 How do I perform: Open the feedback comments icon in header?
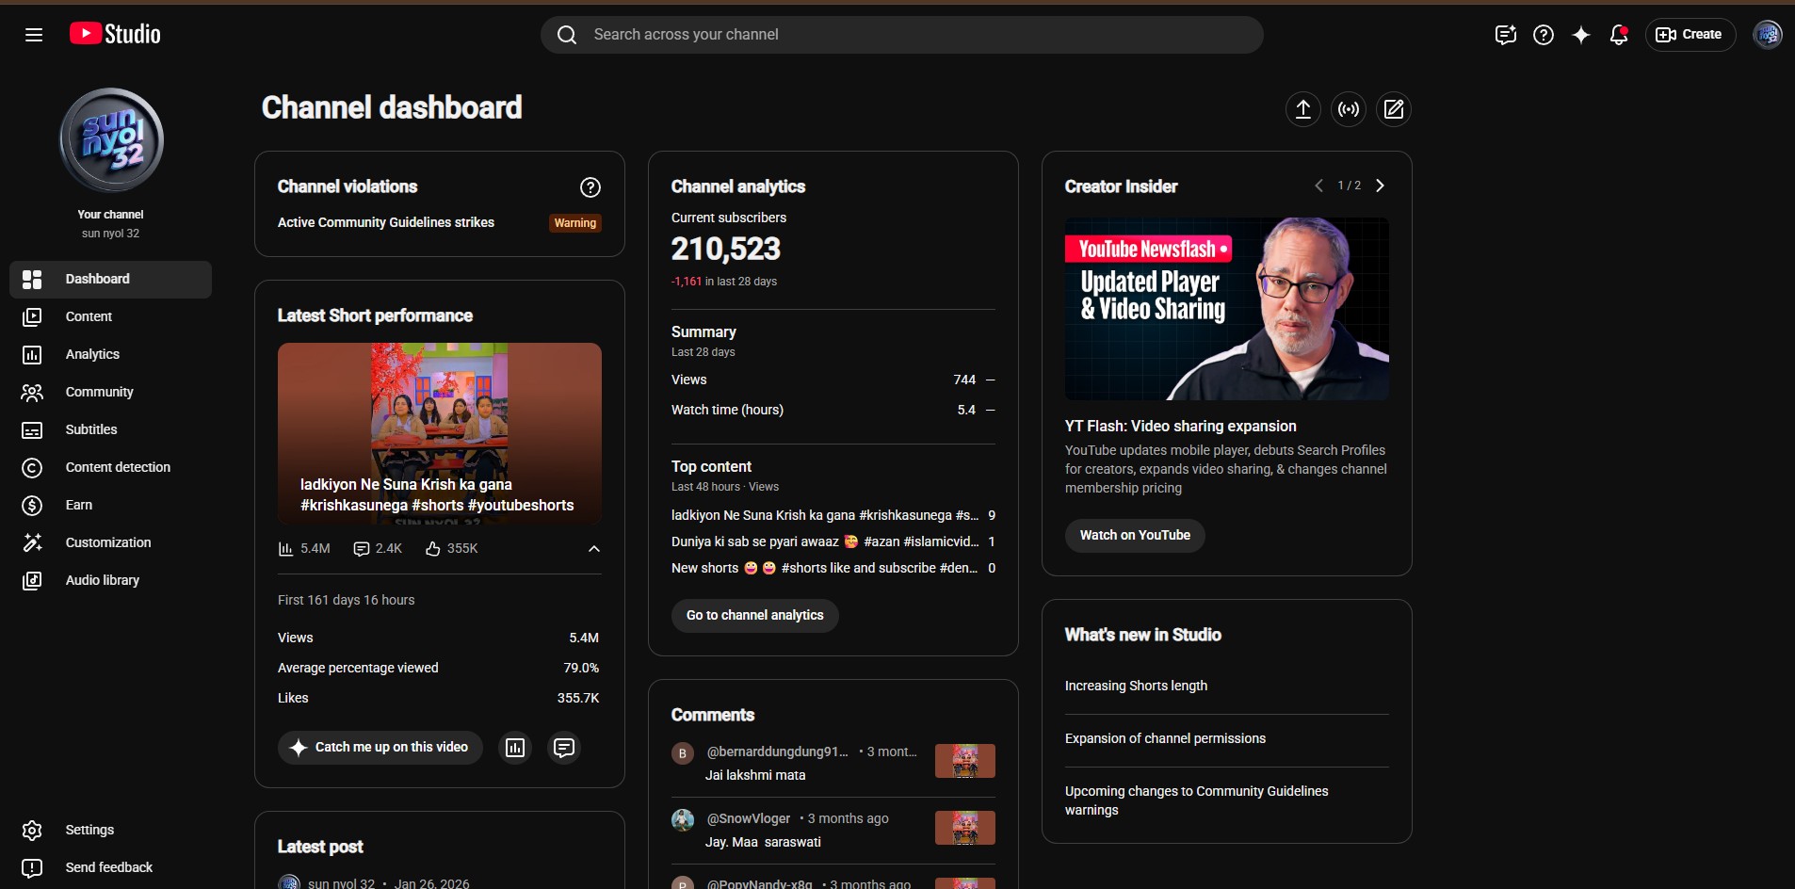[x=1506, y=35]
